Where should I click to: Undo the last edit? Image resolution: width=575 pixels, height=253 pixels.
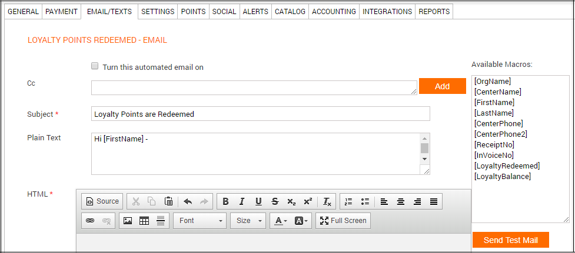point(188,201)
